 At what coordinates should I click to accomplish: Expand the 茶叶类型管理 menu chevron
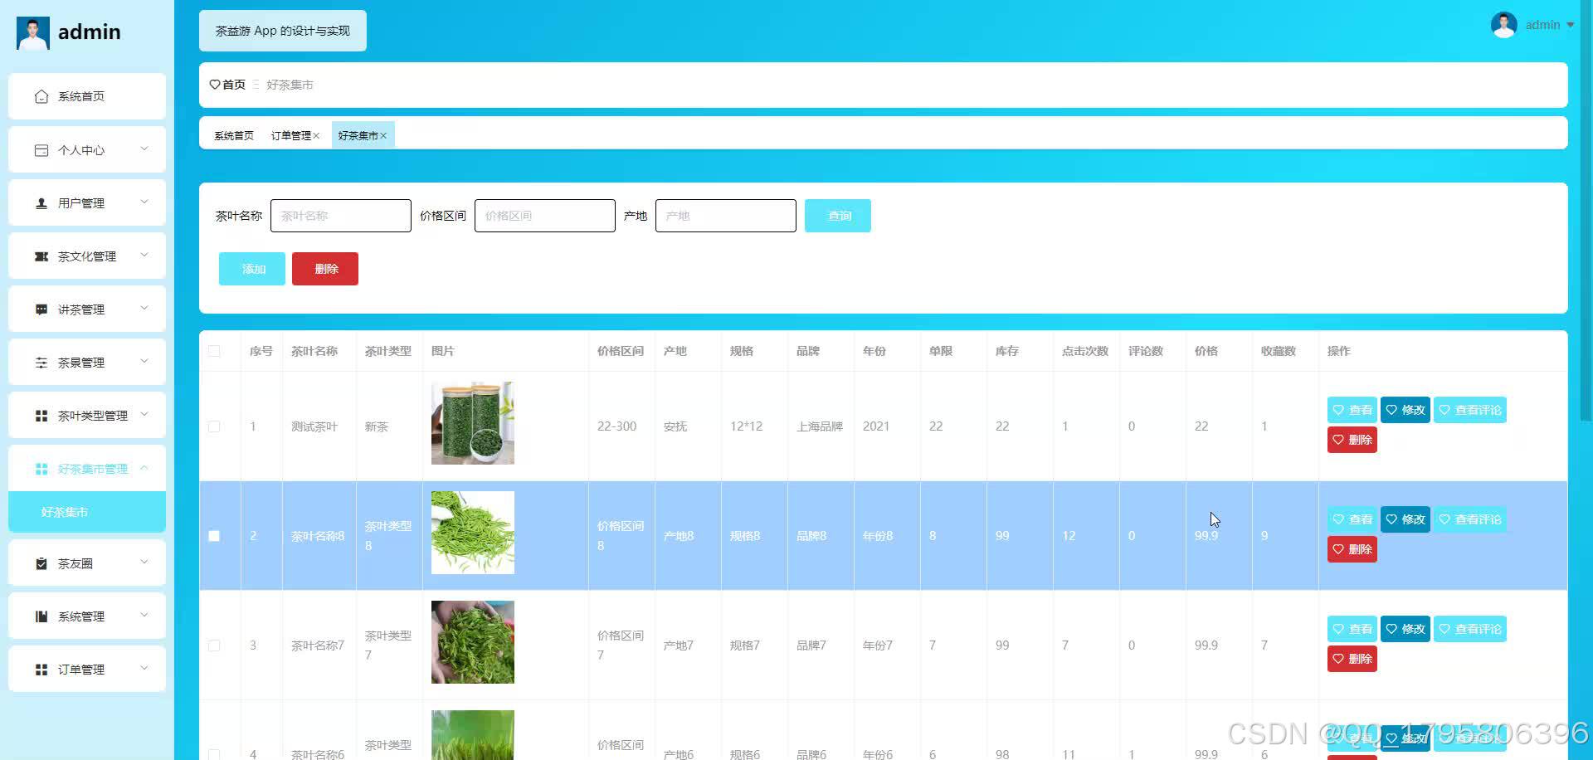pyautogui.click(x=144, y=415)
